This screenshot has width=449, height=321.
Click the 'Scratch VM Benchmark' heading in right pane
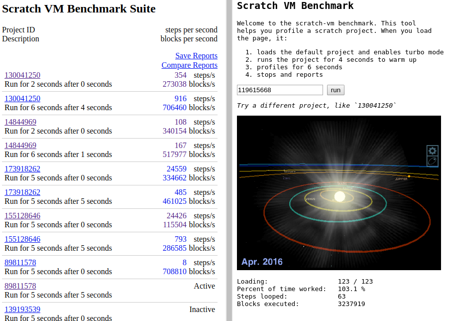click(x=295, y=6)
